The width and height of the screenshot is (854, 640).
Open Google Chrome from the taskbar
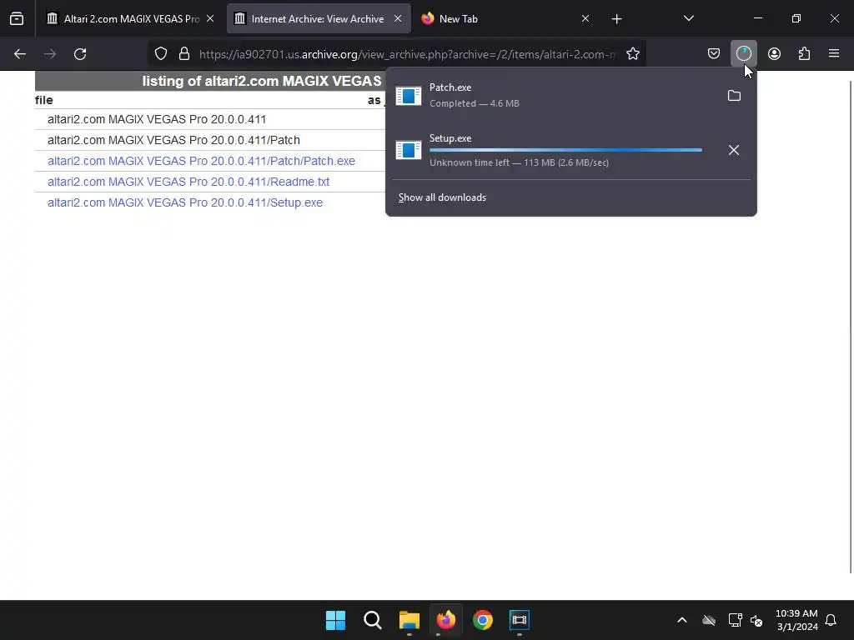[483, 620]
